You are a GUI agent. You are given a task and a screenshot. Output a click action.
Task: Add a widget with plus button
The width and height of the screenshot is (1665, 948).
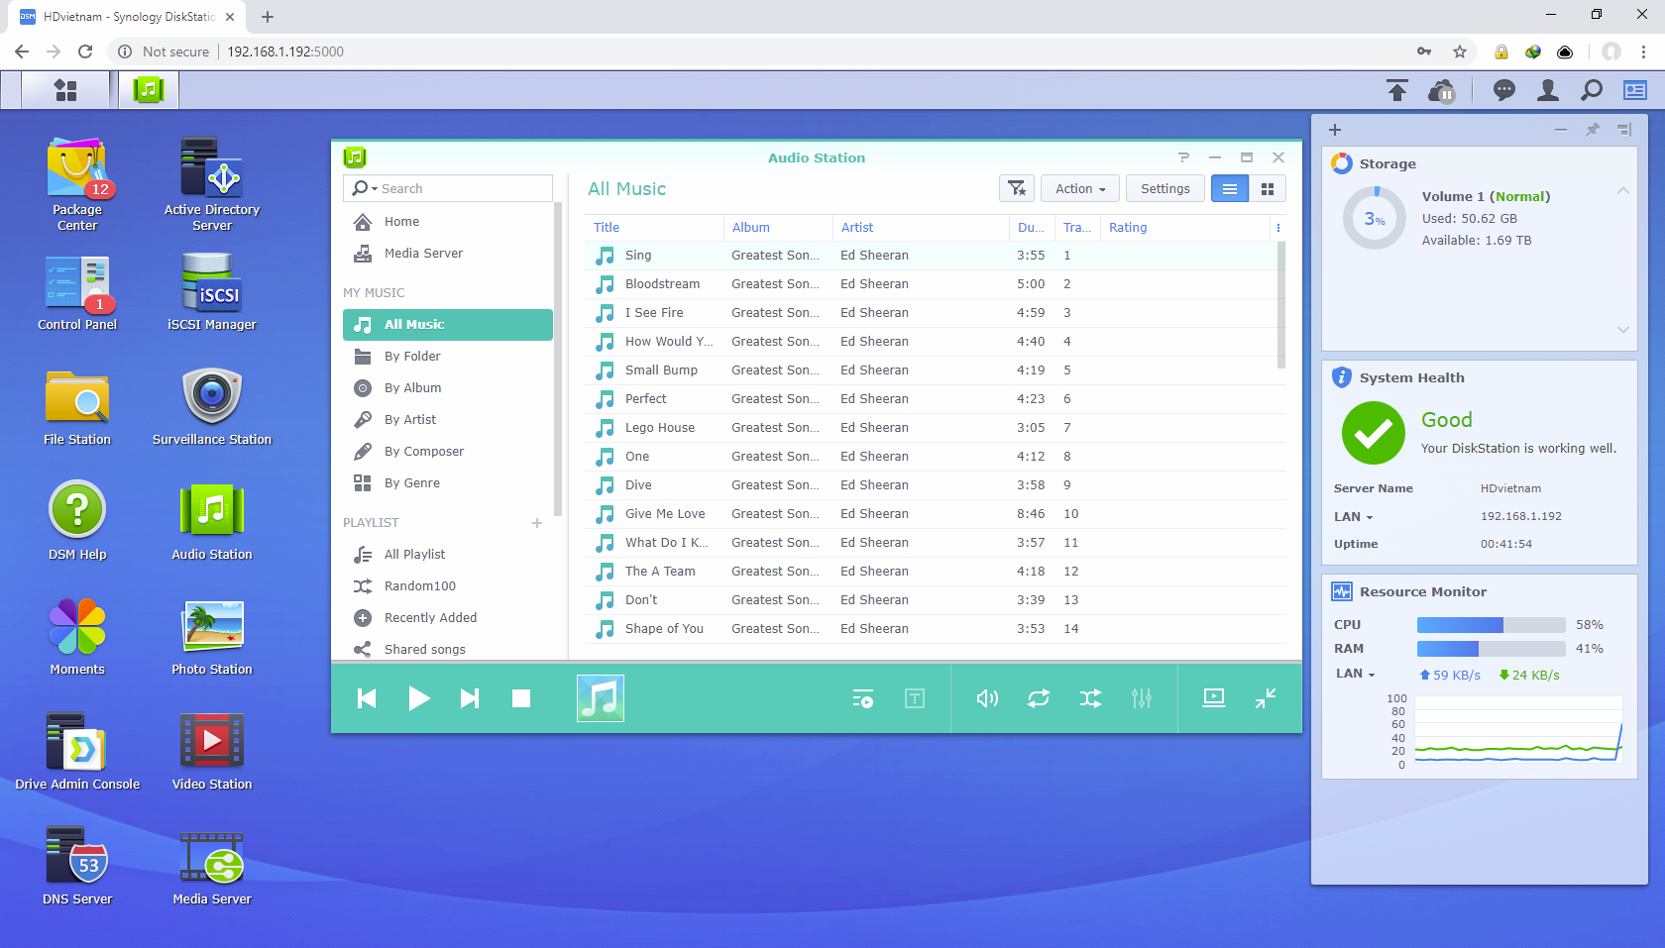(x=1335, y=130)
